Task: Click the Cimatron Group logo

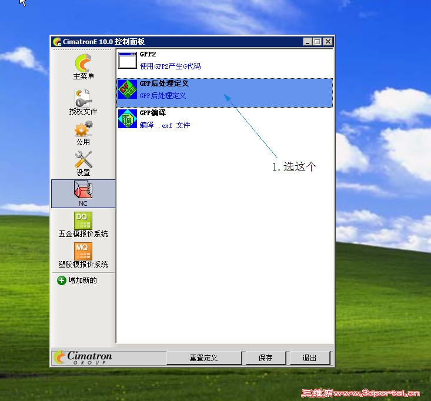Action: pos(83,358)
